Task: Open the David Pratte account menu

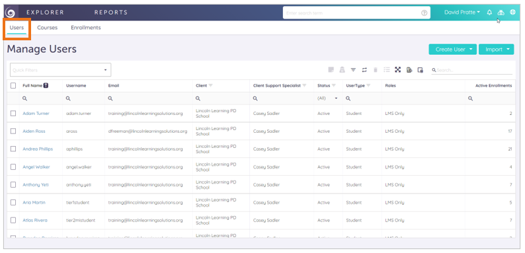Action: (x=462, y=13)
